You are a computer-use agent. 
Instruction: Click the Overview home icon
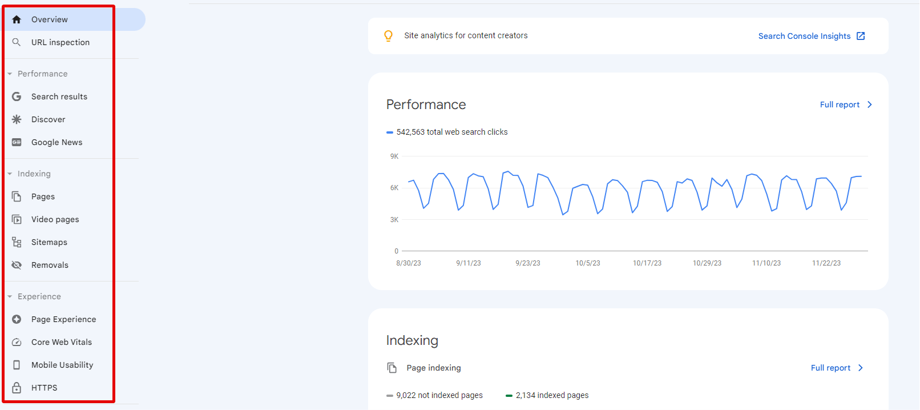click(17, 19)
